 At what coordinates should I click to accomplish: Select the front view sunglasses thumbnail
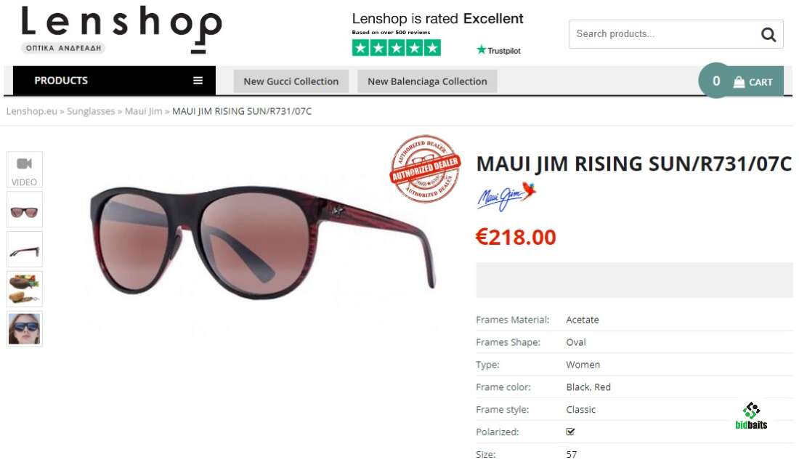pos(25,209)
